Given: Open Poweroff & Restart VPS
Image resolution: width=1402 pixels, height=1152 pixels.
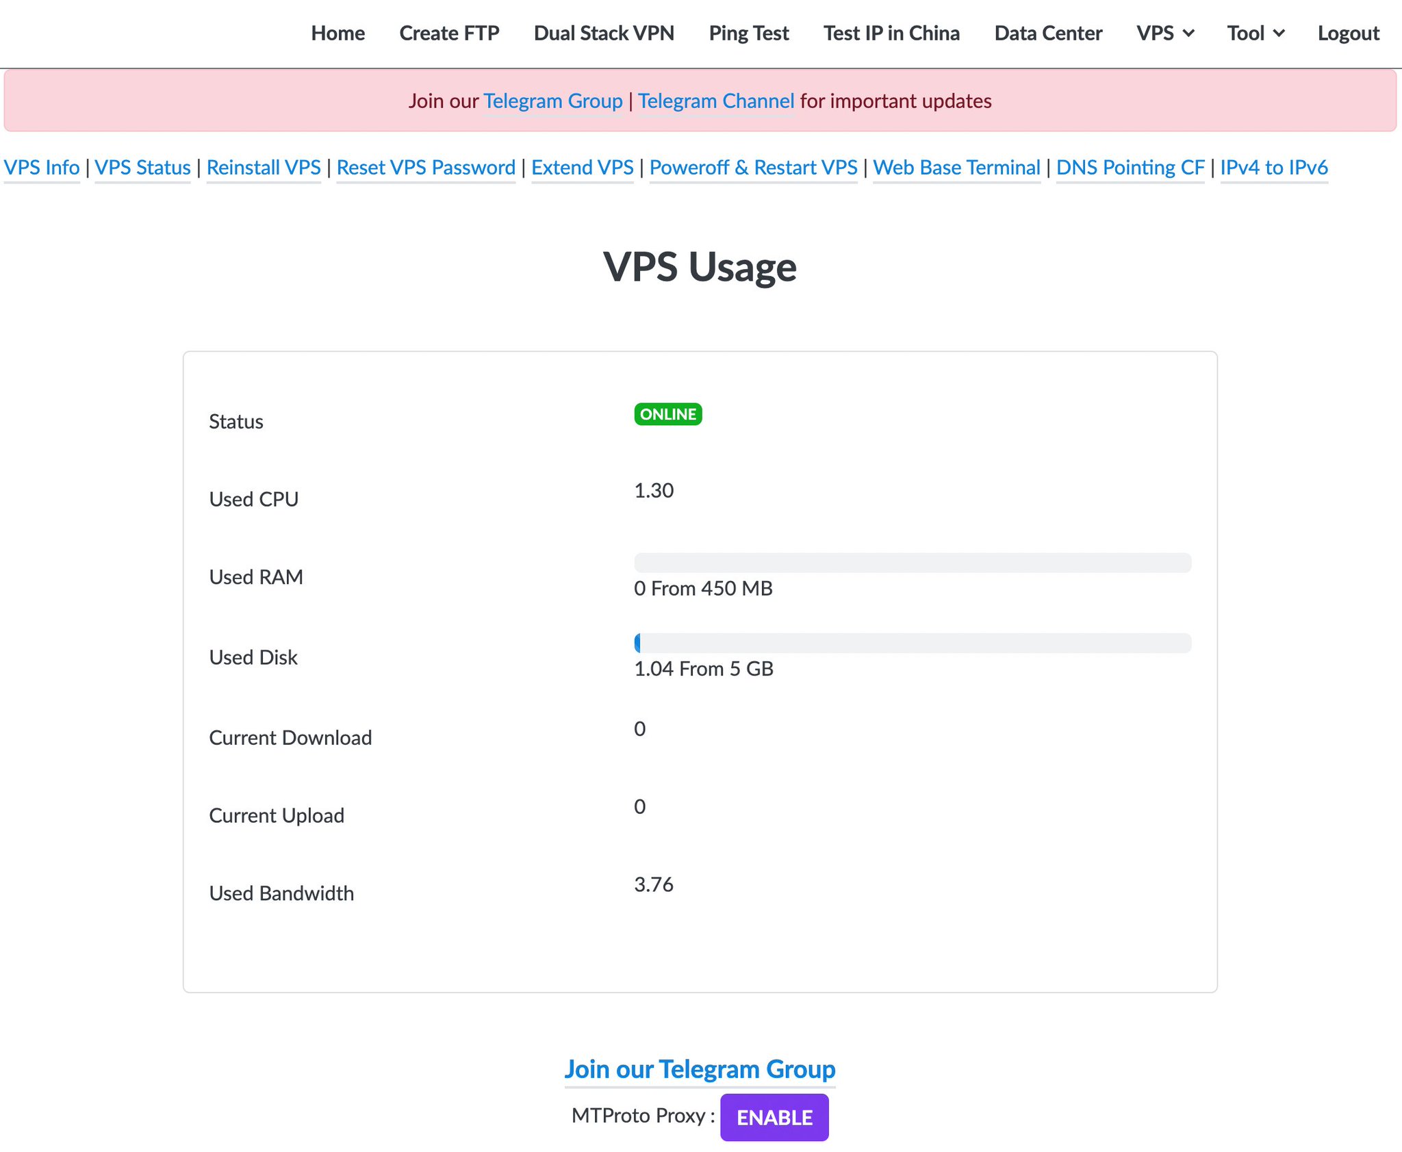Looking at the screenshot, I should coord(754,168).
